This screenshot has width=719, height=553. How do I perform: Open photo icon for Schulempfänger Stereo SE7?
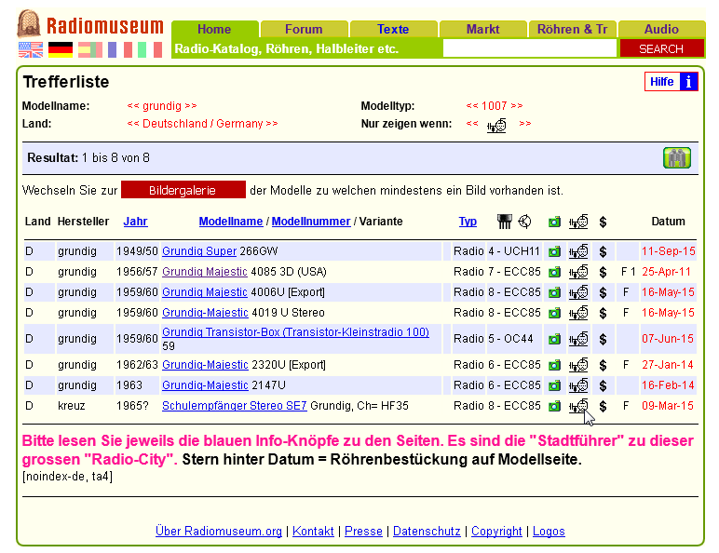[x=554, y=406]
